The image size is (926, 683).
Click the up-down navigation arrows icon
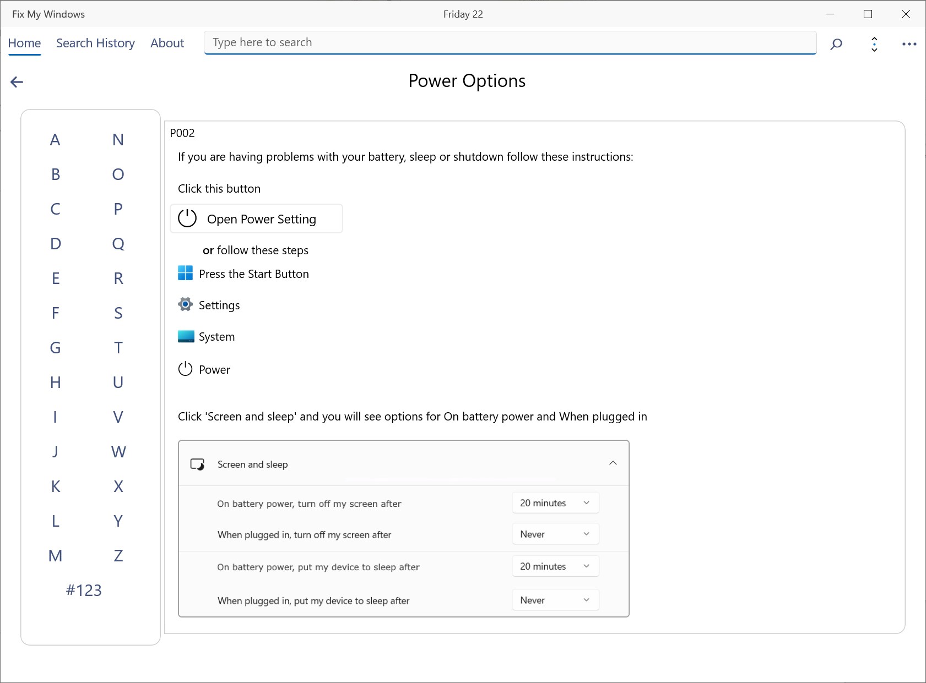(x=874, y=44)
